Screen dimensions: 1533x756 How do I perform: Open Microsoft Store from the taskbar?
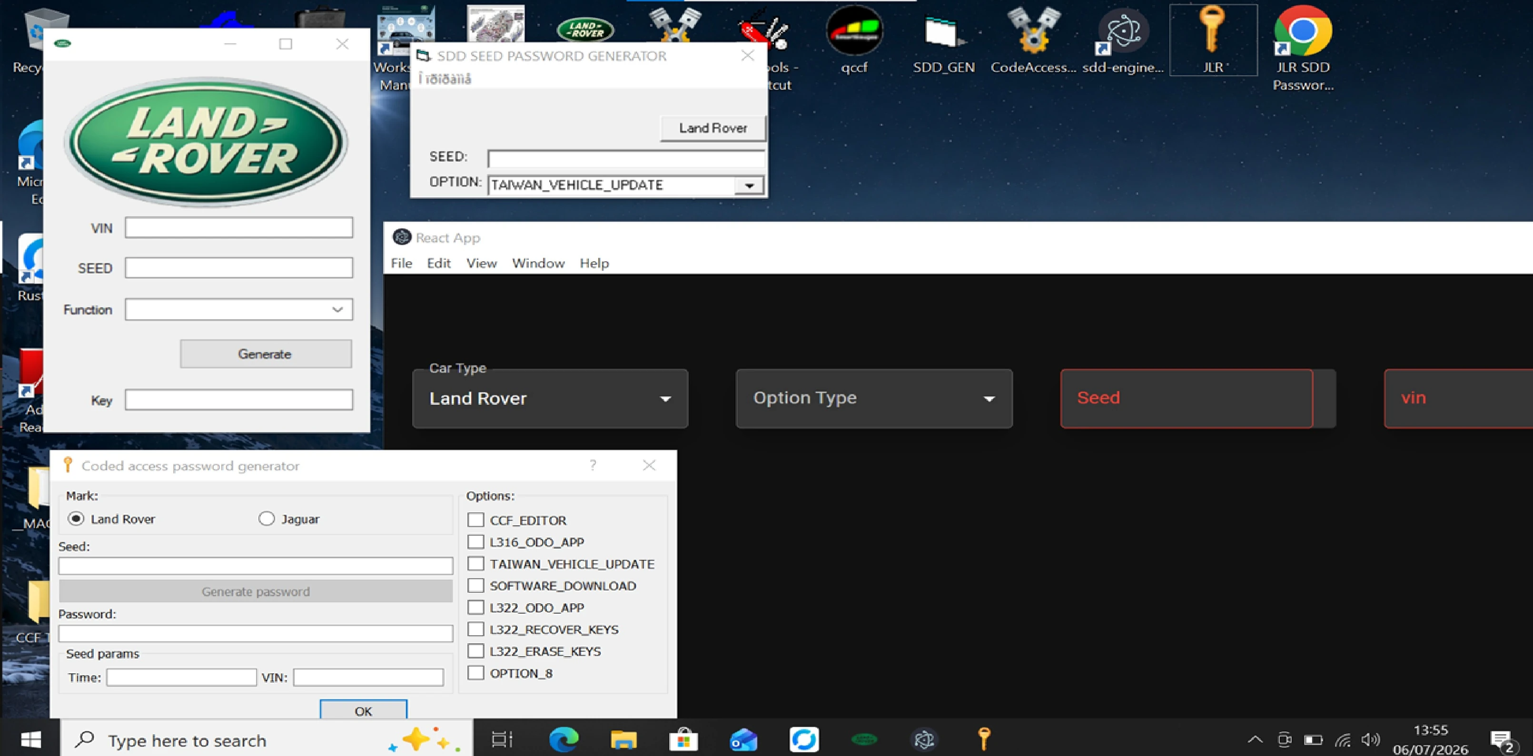[683, 739]
